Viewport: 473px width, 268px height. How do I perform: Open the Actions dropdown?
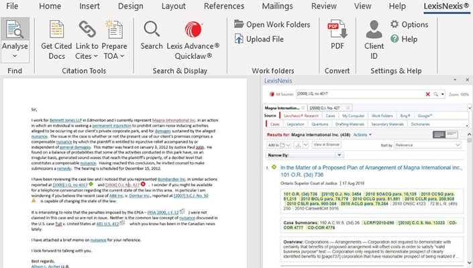362,135
